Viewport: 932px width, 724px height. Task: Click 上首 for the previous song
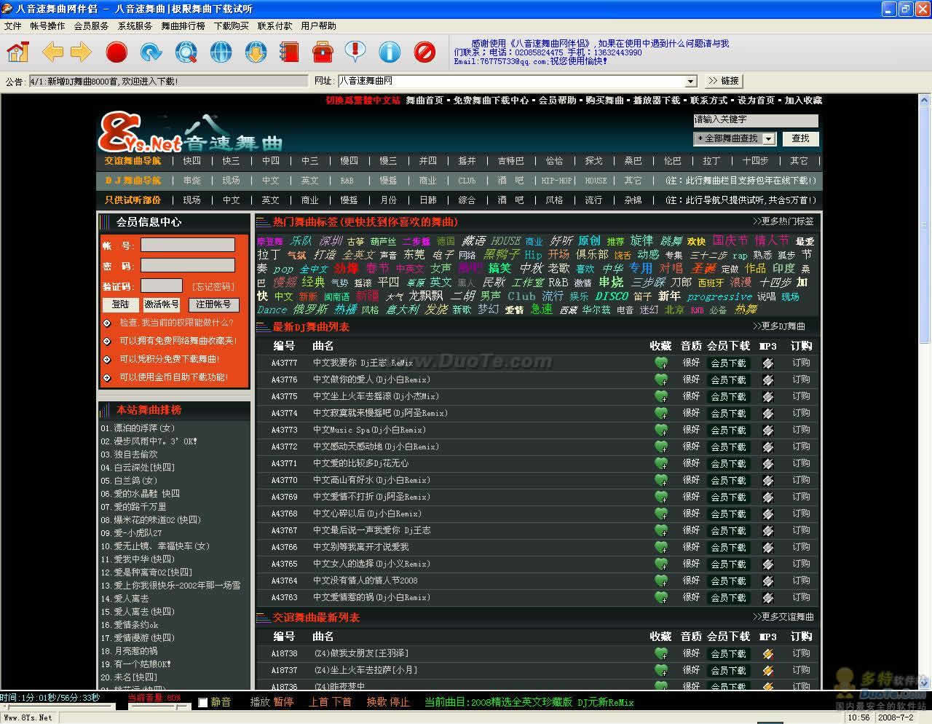pyautogui.click(x=319, y=702)
